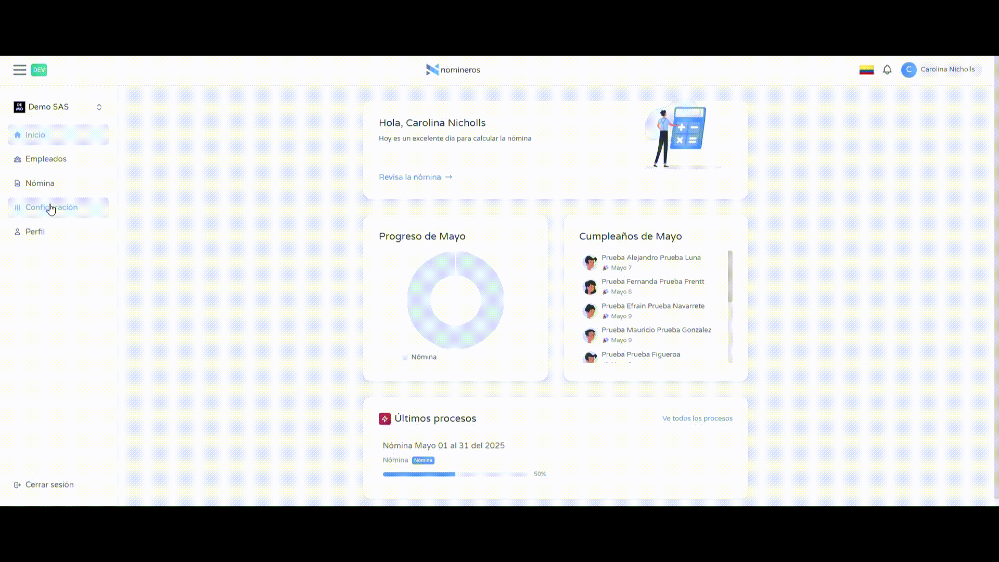This screenshot has width=999, height=562.
Task: Click the green DEV badge icon
Action: [39, 70]
